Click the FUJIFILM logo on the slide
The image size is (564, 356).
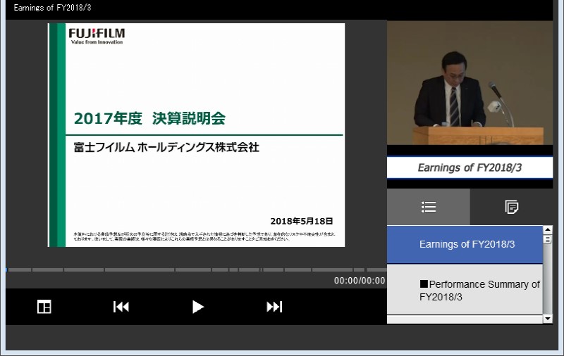tap(97, 37)
